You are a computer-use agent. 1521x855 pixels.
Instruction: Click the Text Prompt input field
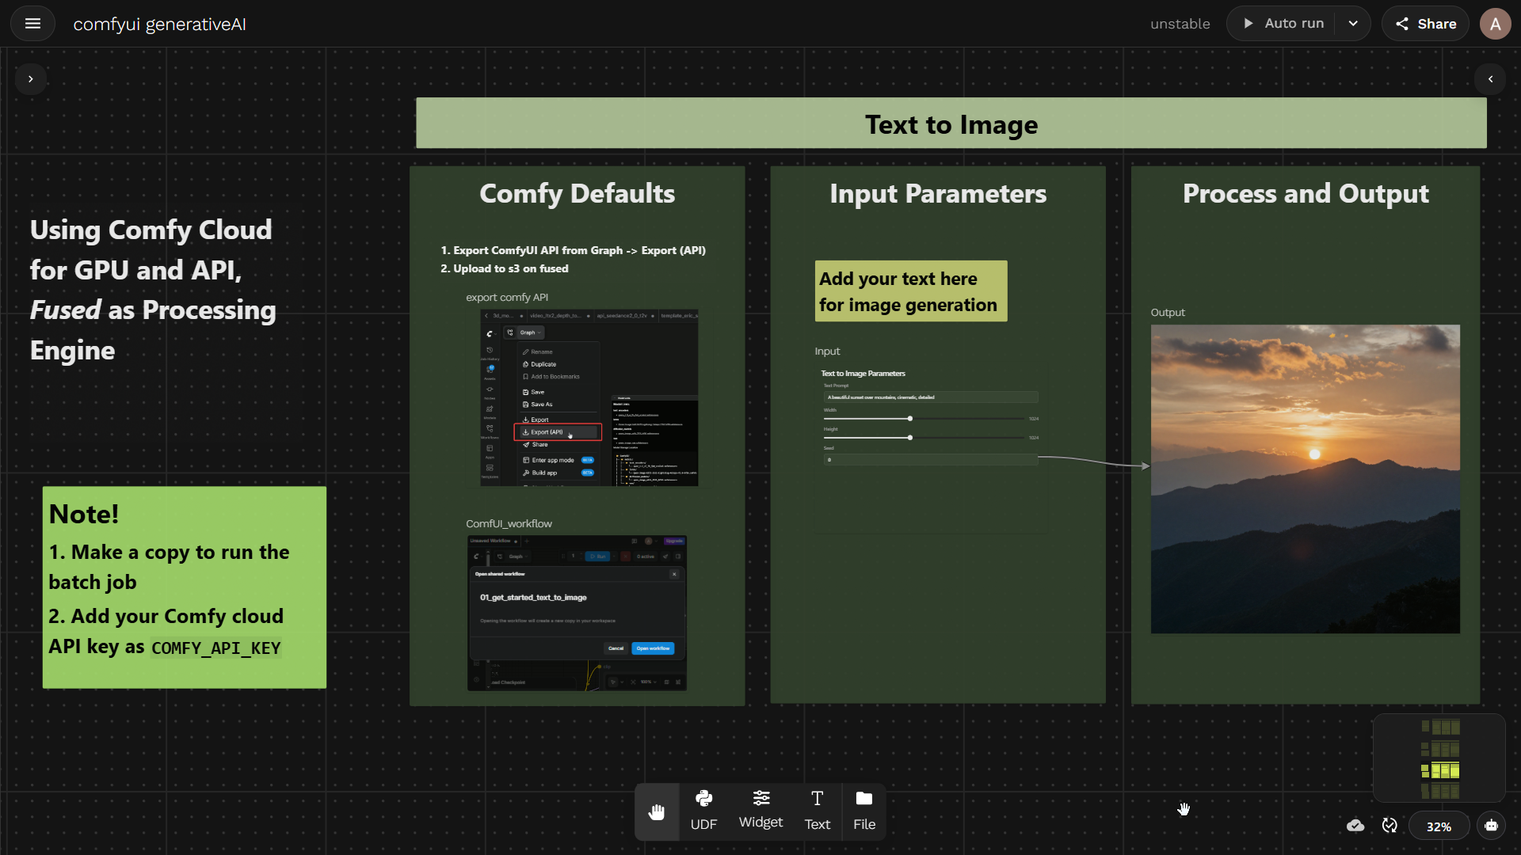[x=931, y=397]
